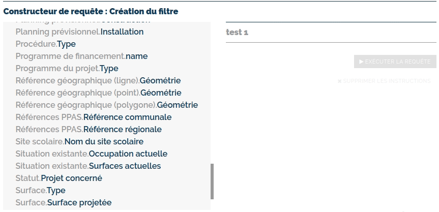
Task: Select Planning prévisionnel.Installation field
Action: coord(79,32)
